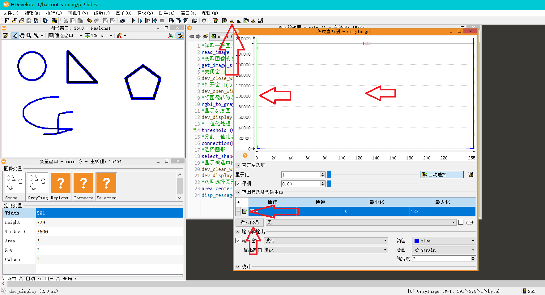Select the GrayImage variable thumbnail

pos(37,187)
